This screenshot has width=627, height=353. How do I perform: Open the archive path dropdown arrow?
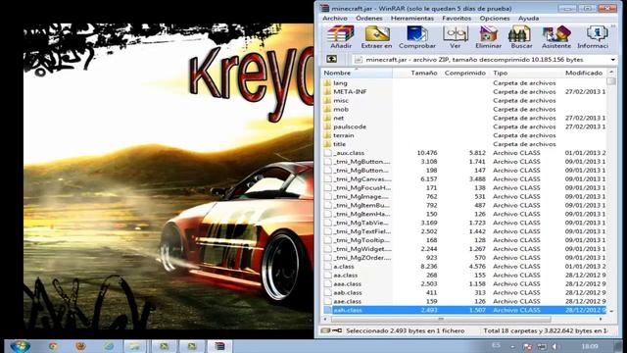click(x=612, y=60)
